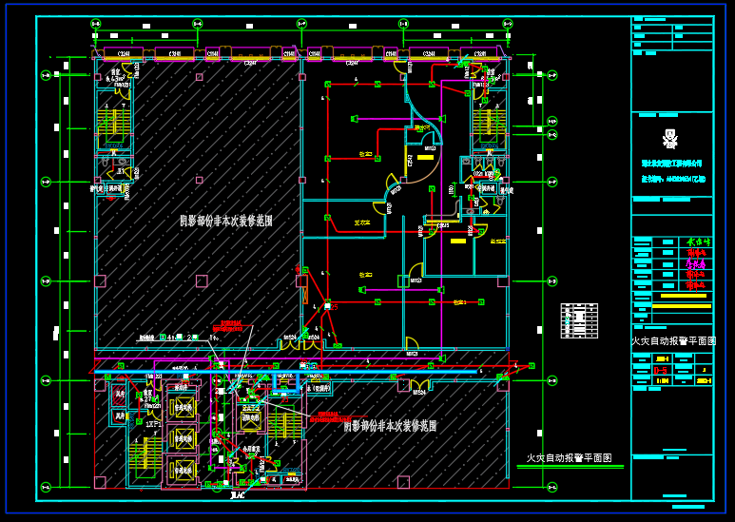The image size is (735, 522).
Task: Click the red number 25 junction symbol
Action: click(327, 306)
